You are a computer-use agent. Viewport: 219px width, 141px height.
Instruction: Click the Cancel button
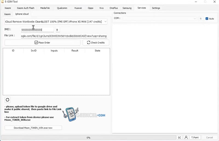click(209, 137)
